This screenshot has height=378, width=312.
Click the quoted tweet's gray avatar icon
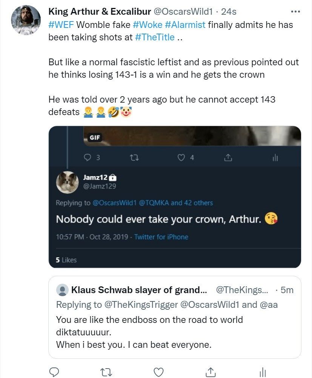point(62,290)
